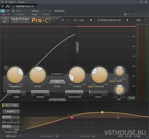
Task: Collapse the SIDE CHAIN panel
Action: [57, 100]
